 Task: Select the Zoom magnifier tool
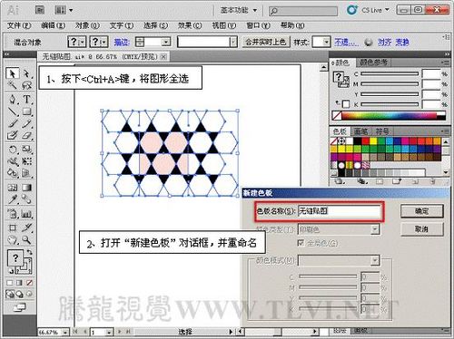click(x=26, y=240)
